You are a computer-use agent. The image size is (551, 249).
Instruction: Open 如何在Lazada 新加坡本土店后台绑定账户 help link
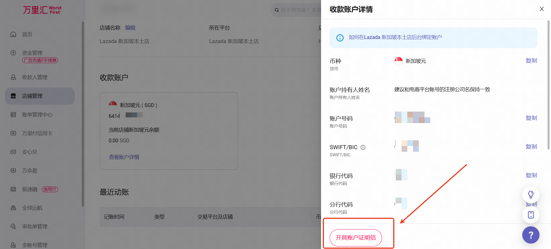(395, 37)
